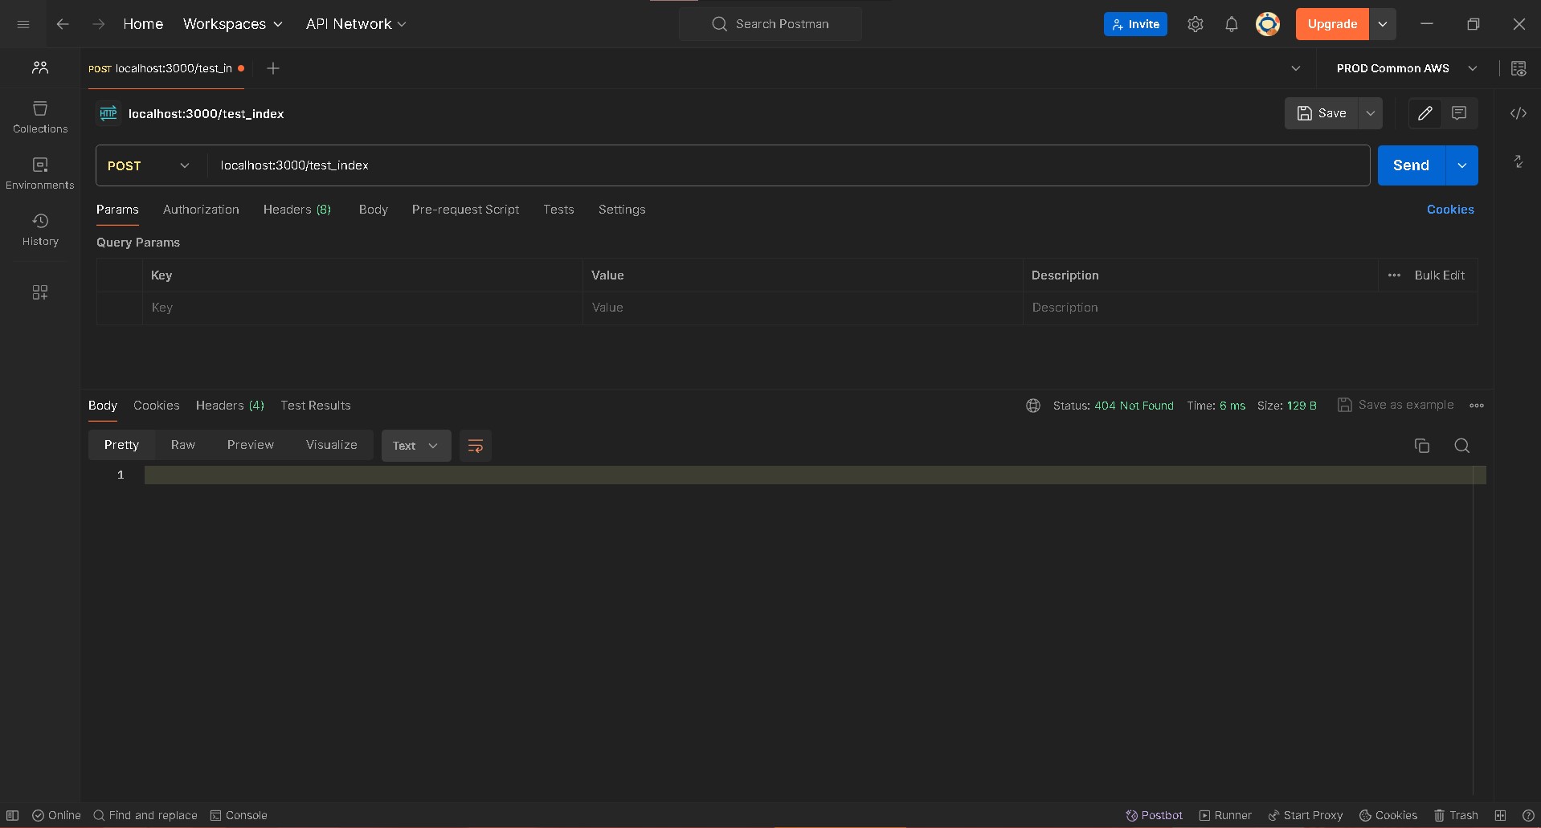The height and width of the screenshot is (828, 1541).
Task: Open the Console from status bar
Action: click(239, 815)
